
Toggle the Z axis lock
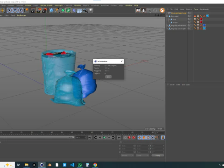tap(21, 10)
